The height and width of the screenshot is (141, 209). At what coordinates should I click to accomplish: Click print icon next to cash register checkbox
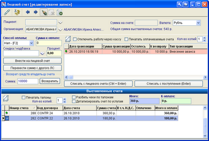click(x=68, y=39)
